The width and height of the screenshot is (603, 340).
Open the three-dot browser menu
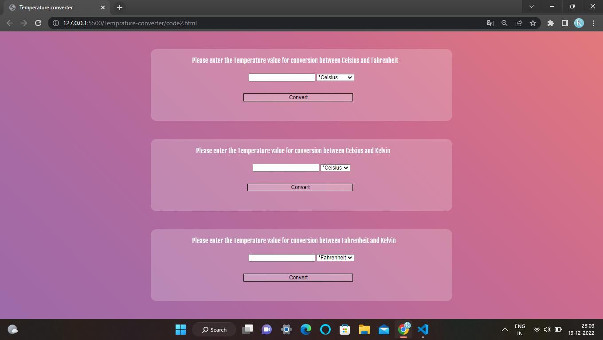593,23
